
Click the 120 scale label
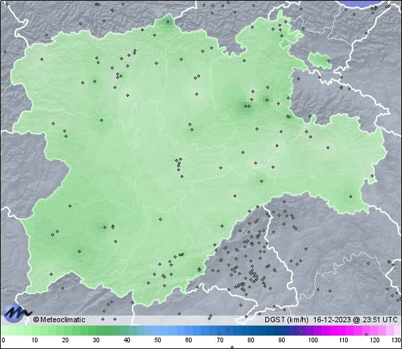click(375, 340)
